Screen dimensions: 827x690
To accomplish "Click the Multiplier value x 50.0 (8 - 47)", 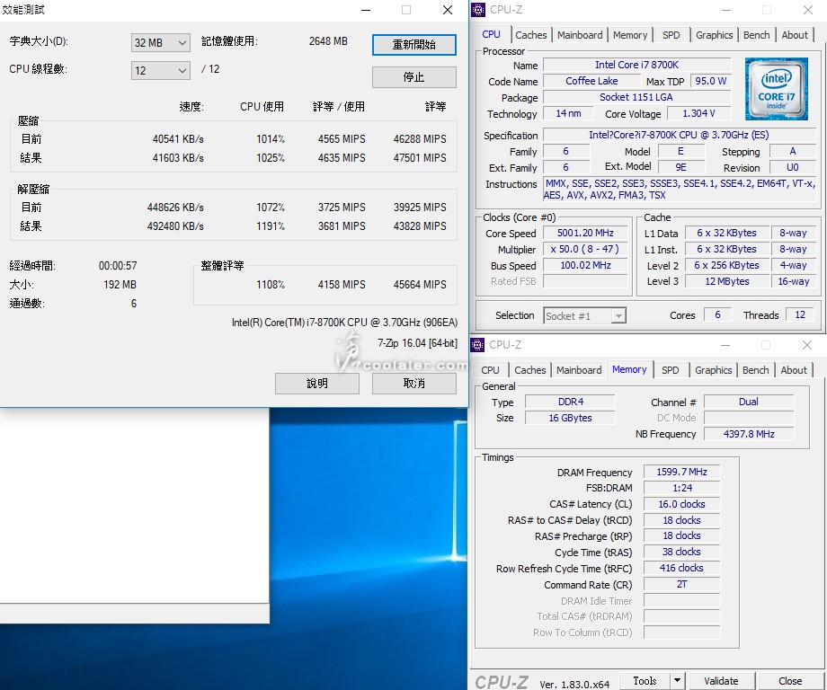I will [585, 249].
